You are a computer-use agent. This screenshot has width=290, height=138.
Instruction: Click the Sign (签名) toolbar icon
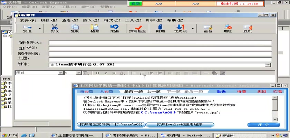(x=208, y=29)
